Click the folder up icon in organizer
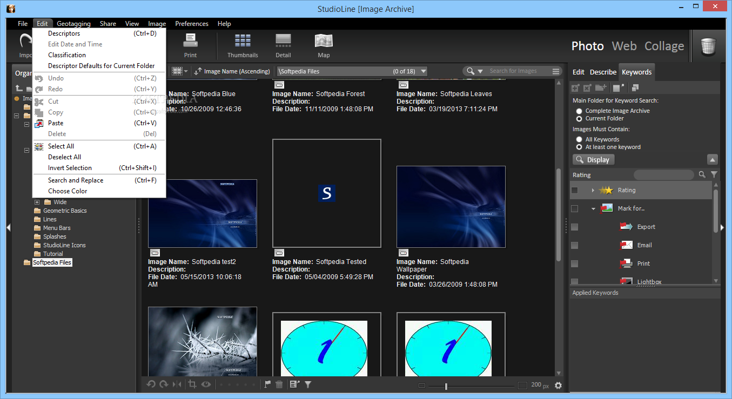This screenshot has height=399, width=732. click(19, 88)
